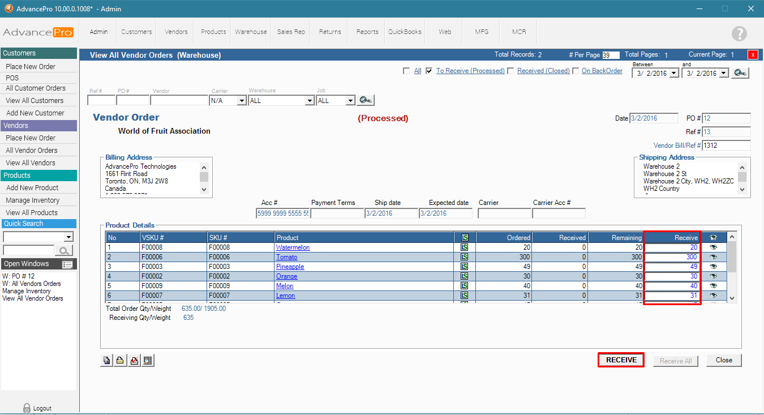764x415 pixels.
Task: Click the help question mark icon
Action: 739,33
